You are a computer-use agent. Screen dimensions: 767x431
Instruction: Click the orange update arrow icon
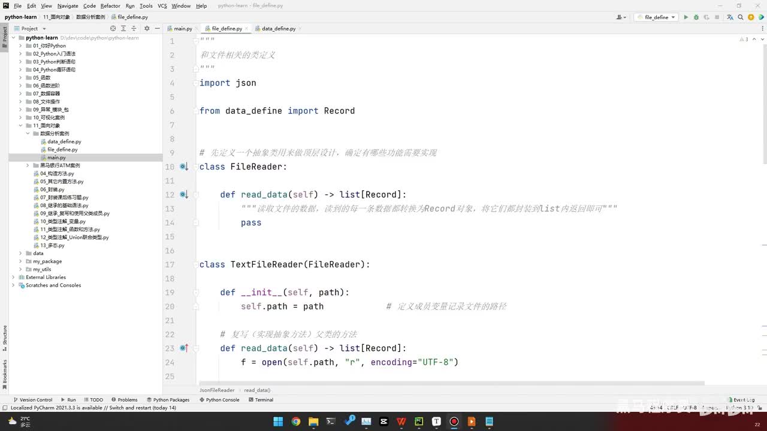[750, 17]
